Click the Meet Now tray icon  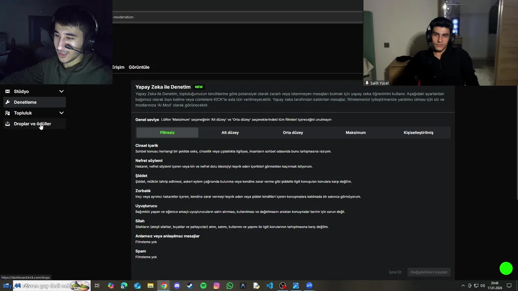click(470, 286)
